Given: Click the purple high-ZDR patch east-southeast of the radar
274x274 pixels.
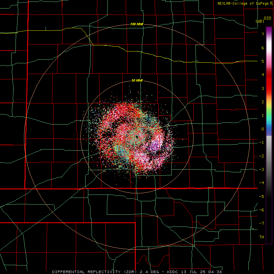Looking at the screenshot, I should click(155, 146).
